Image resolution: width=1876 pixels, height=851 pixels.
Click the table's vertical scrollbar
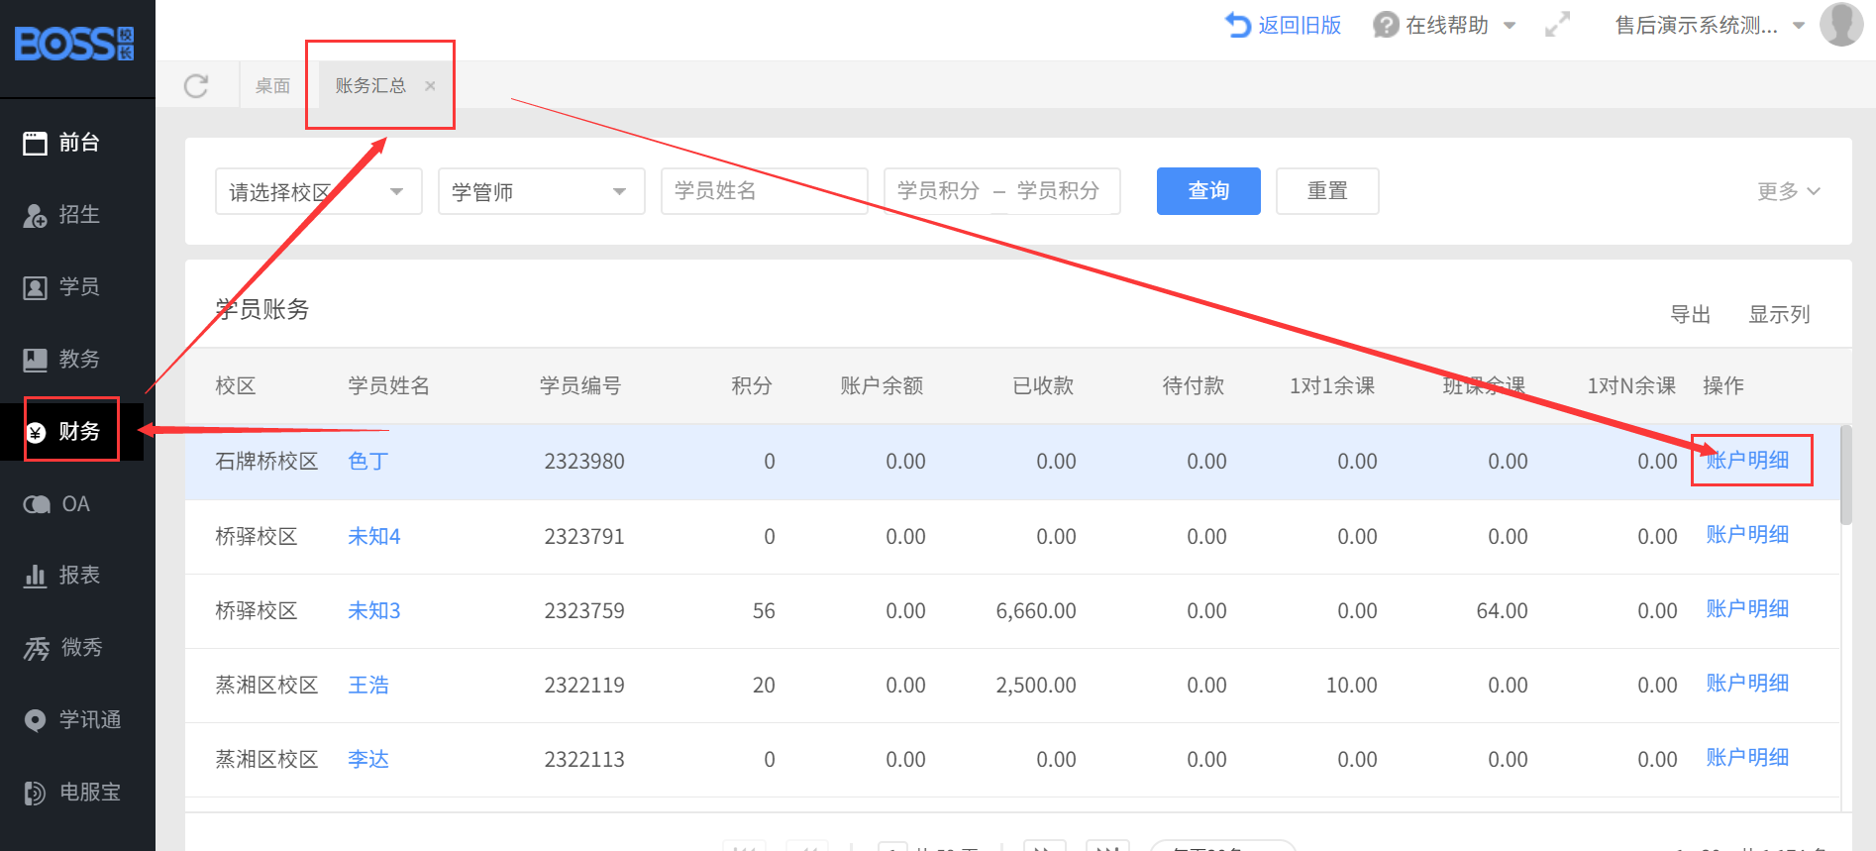pyautogui.click(x=1845, y=476)
